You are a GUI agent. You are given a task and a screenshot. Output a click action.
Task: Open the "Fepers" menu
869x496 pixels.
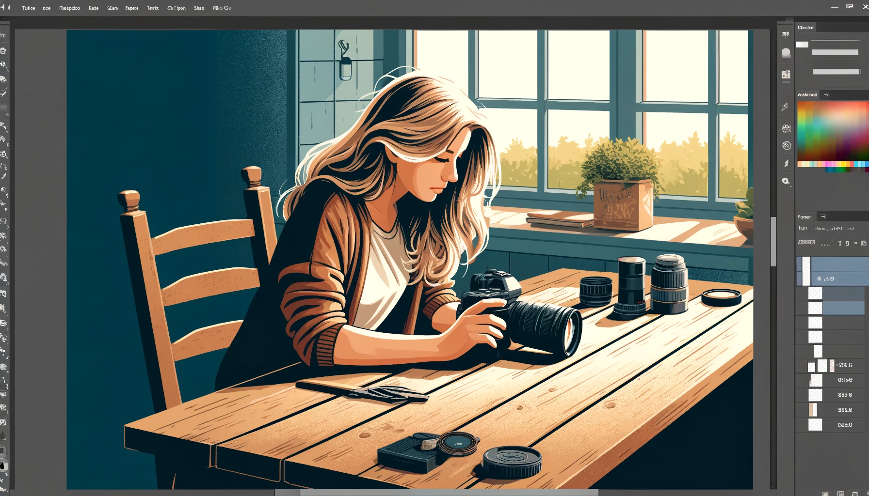[x=132, y=8]
